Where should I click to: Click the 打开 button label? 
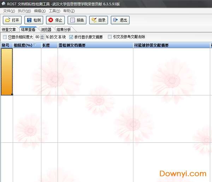[16, 20]
